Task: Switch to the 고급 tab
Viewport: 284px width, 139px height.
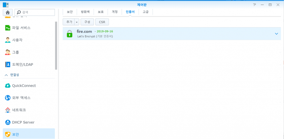Action: tap(146, 12)
